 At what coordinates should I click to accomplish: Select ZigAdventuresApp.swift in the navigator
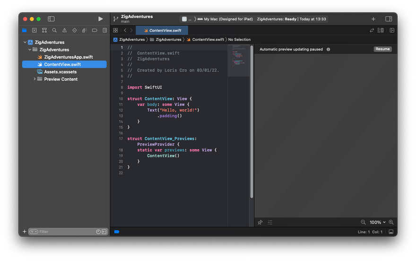(x=68, y=57)
